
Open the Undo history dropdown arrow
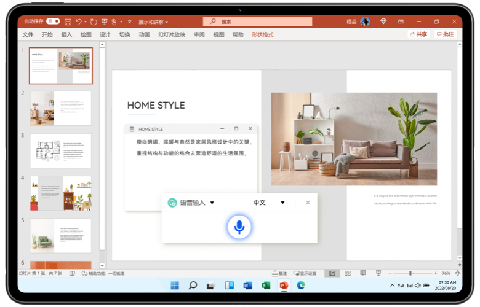86,21
